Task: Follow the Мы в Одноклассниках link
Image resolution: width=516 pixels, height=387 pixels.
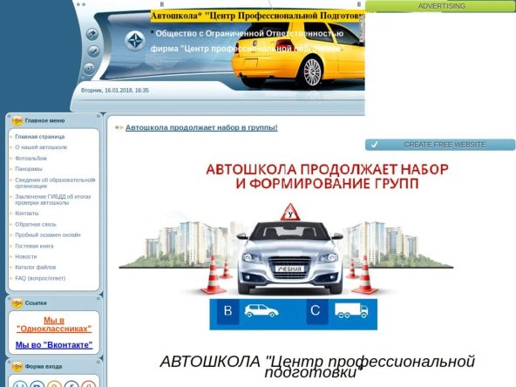Action: [54, 324]
